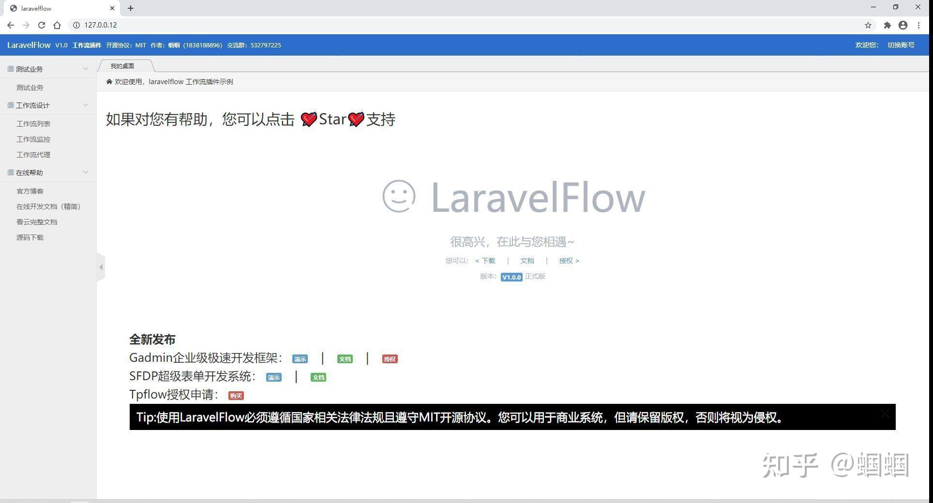Image resolution: width=933 pixels, height=503 pixels.
Task: Dismiss the black Tip banner with its × button
Action: point(885,414)
